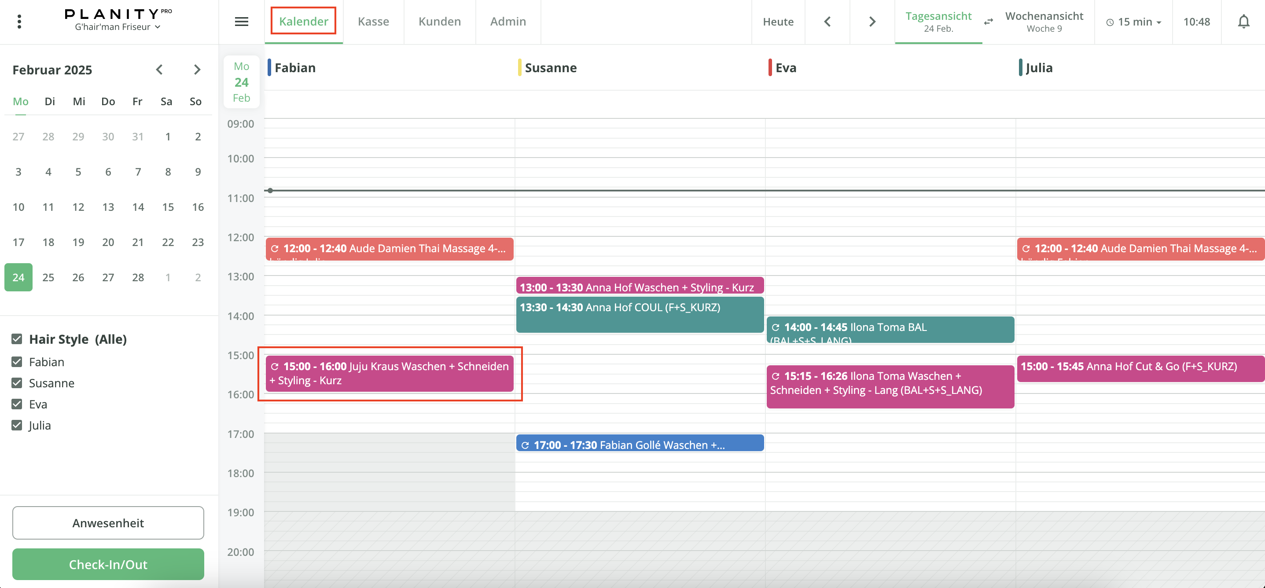Image resolution: width=1265 pixels, height=588 pixels.
Task: Open the Kasse tab
Action: pyautogui.click(x=373, y=22)
